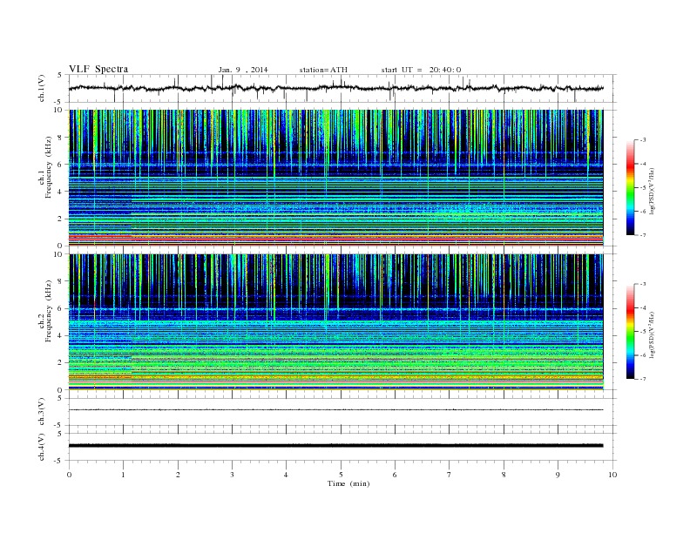Select the "start UT = 20:40:0" text

coord(421,70)
